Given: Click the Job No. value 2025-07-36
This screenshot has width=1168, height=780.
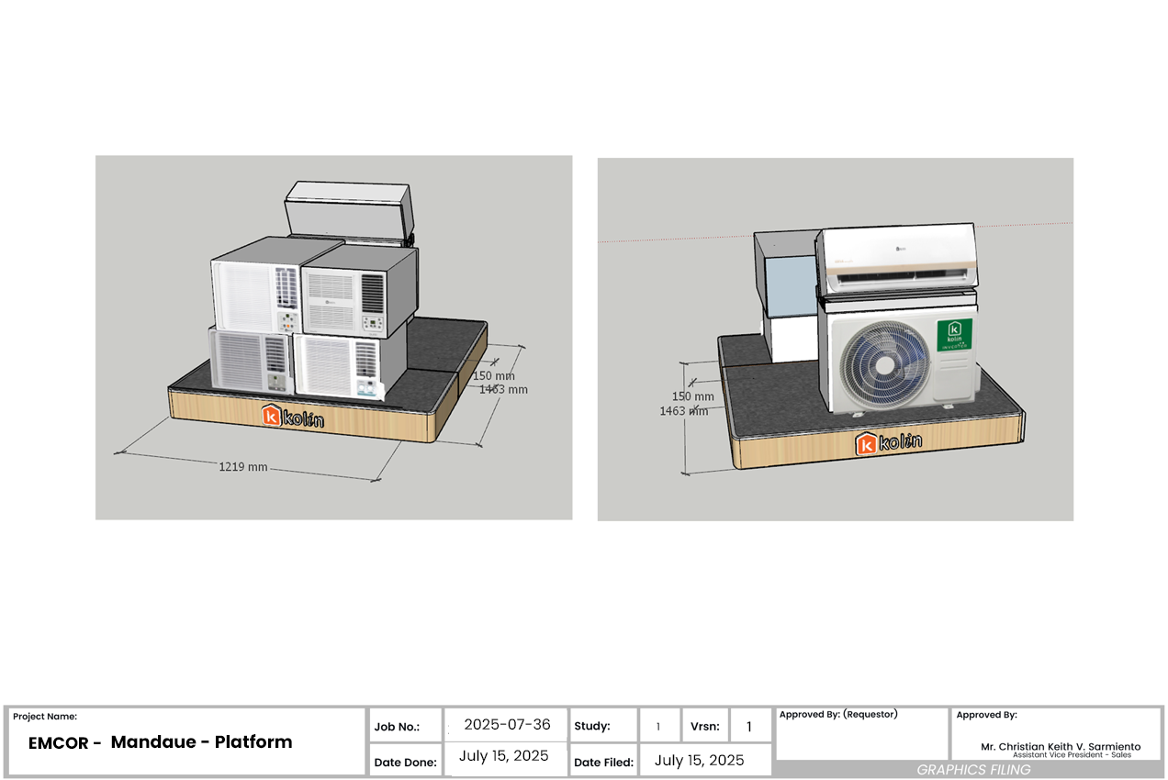Looking at the screenshot, I should pyautogui.click(x=507, y=725).
